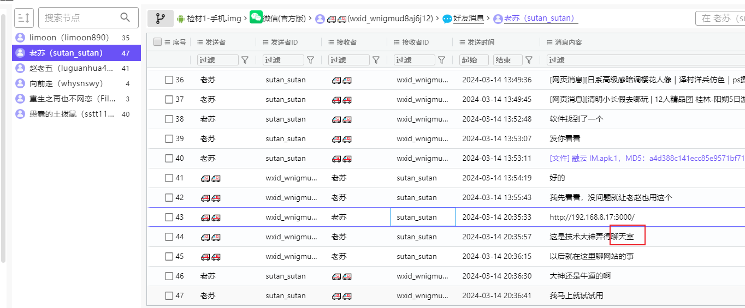
Task: Open filter funnel for 发送者 column
Action: (x=245, y=60)
